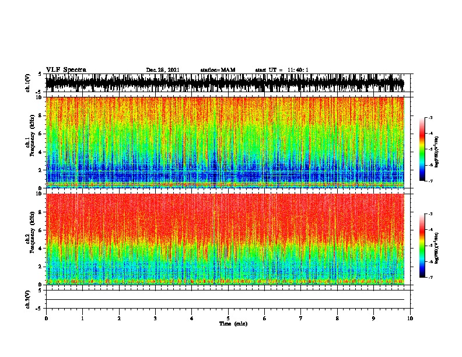Click time axis tick label "9"
The image size is (462, 357).
tap(373, 318)
